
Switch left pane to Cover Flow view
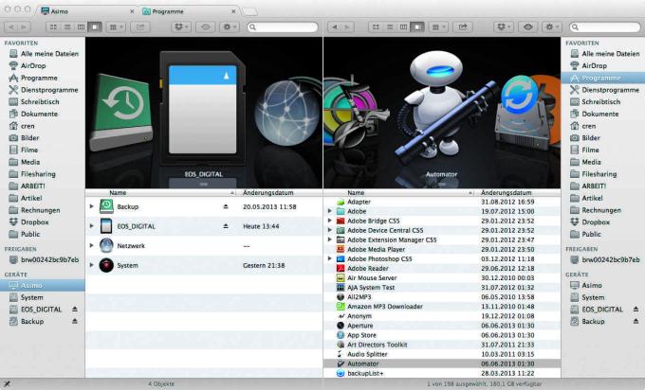pyautogui.click(x=95, y=27)
